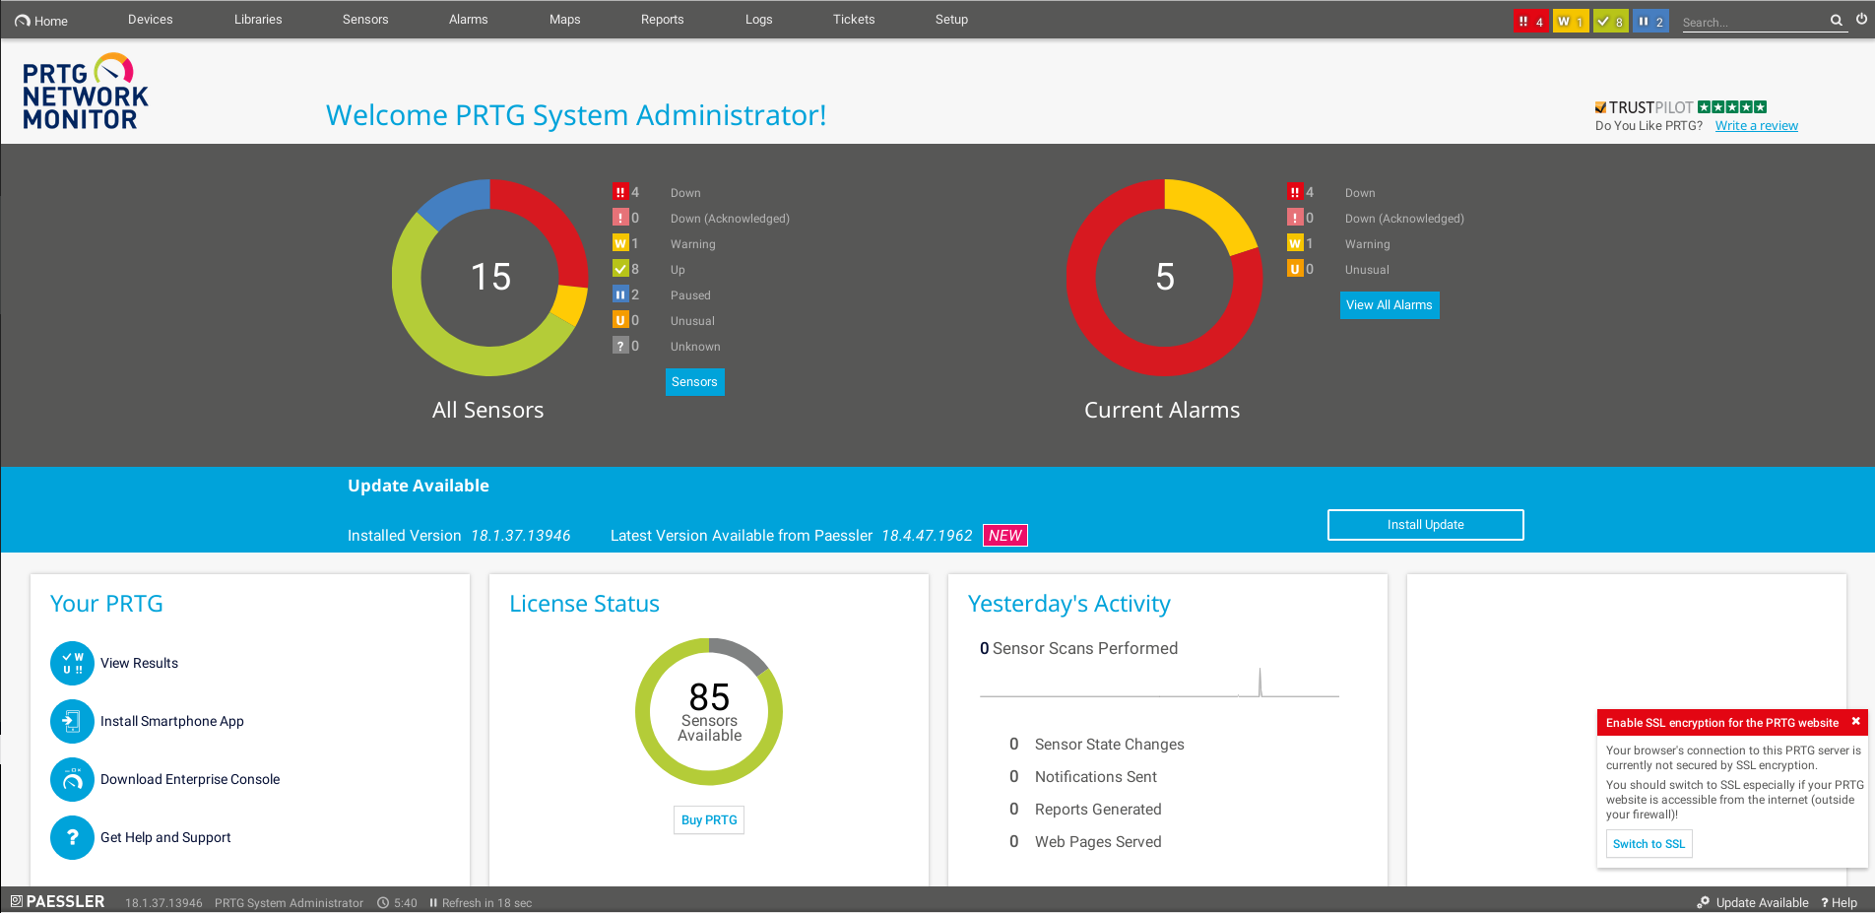Click the View Results icon
The width and height of the screenshot is (1875, 913).
click(72, 664)
